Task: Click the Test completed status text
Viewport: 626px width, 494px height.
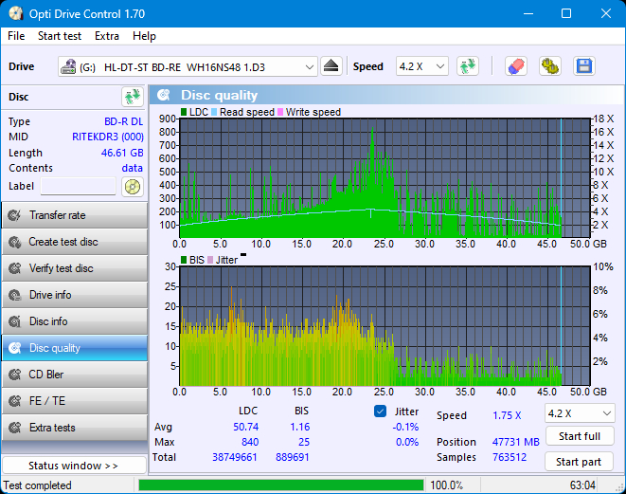Action: [38, 485]
